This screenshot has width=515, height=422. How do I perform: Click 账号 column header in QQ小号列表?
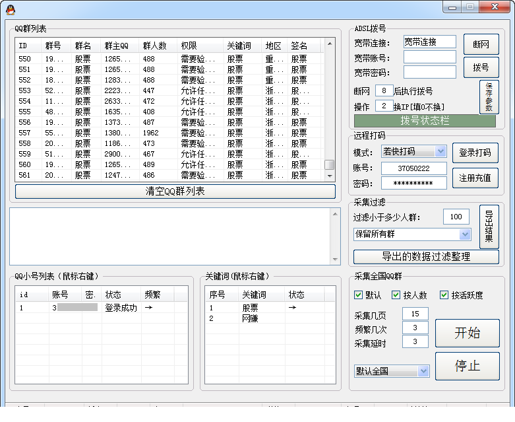(65, 295)
